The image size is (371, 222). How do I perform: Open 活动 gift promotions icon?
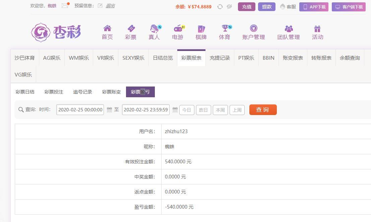(317, 29)
